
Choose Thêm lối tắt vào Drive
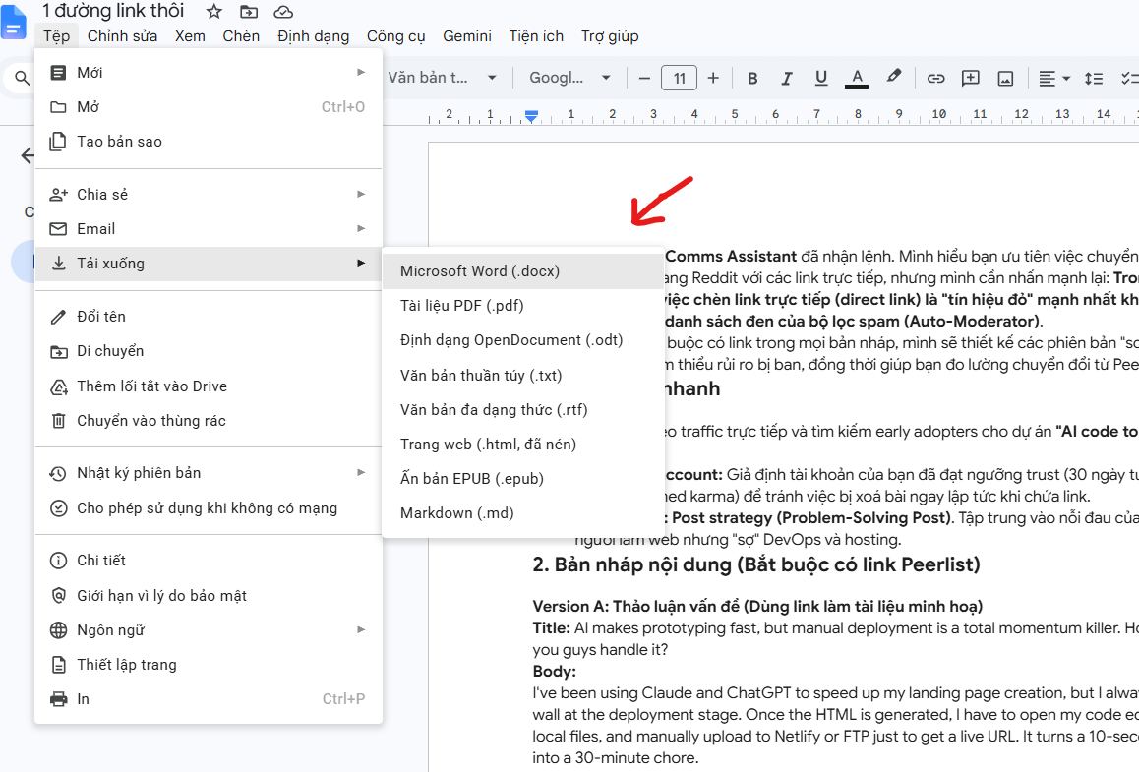209,386
